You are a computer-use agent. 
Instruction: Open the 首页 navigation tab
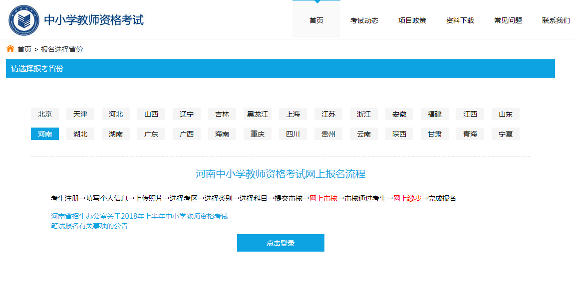click(x=316, y=20)
